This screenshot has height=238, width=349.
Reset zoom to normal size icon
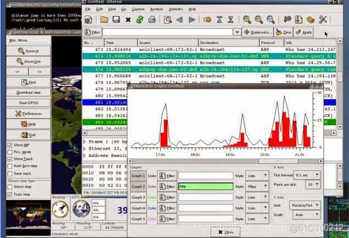tap(271, 20)
